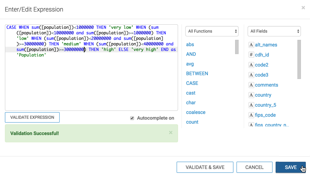The image size is (310, 177).
Task: Toggle the Autocomplete on checkbox
Action: pos(132,118)
